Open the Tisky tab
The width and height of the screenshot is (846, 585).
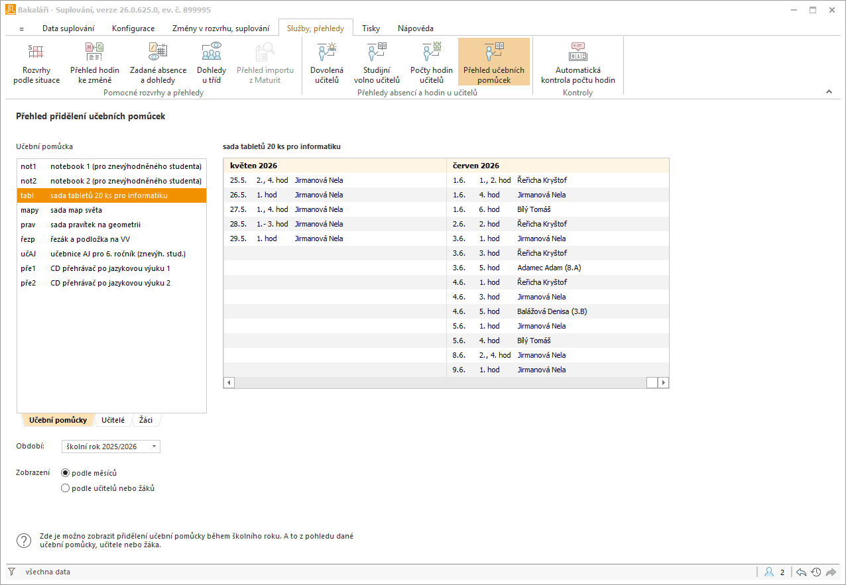(x=371, y=28)
